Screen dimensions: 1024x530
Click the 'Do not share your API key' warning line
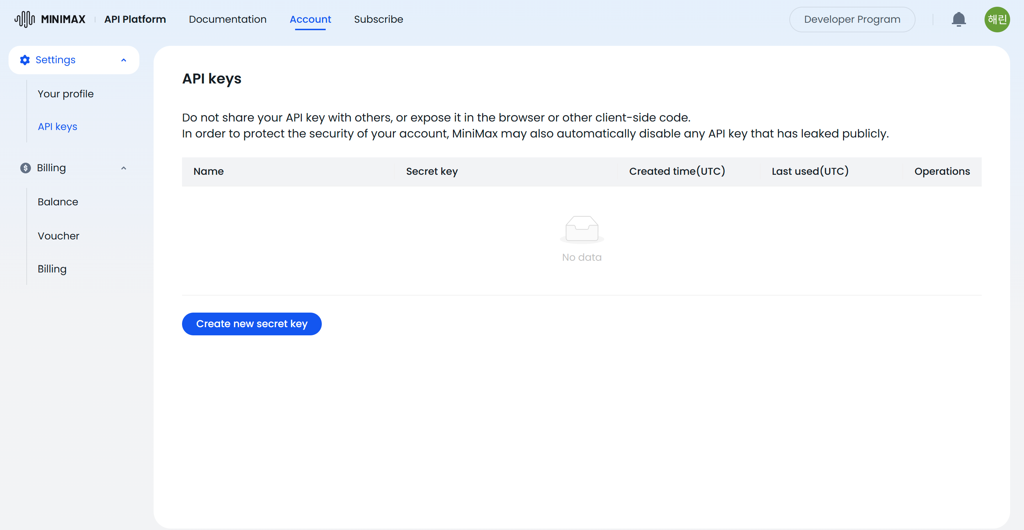tap(436, 118)
